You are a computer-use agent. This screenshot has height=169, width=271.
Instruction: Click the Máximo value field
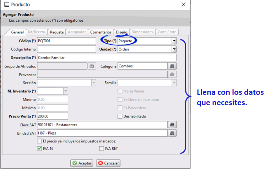click(53, 108)
